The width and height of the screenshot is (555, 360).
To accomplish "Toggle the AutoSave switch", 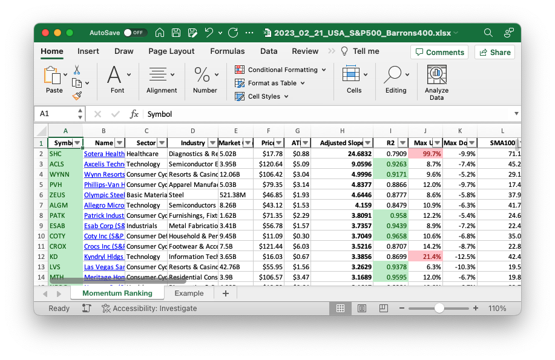I will [135, 33].
